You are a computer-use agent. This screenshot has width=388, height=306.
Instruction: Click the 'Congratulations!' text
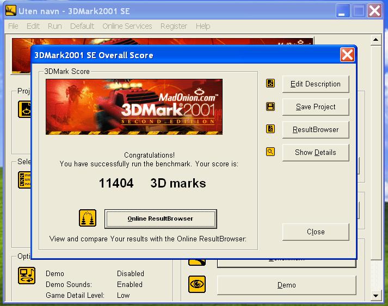149,155
